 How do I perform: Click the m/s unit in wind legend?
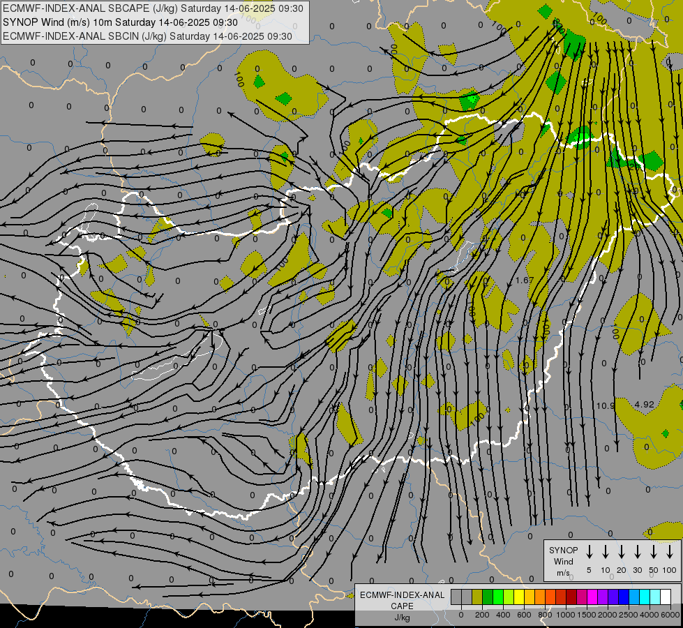(563, 573)
